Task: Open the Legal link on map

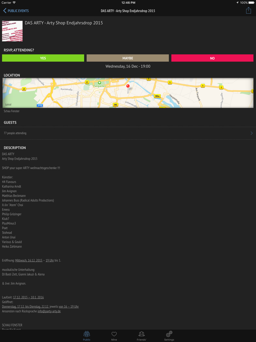Action: 8,104
